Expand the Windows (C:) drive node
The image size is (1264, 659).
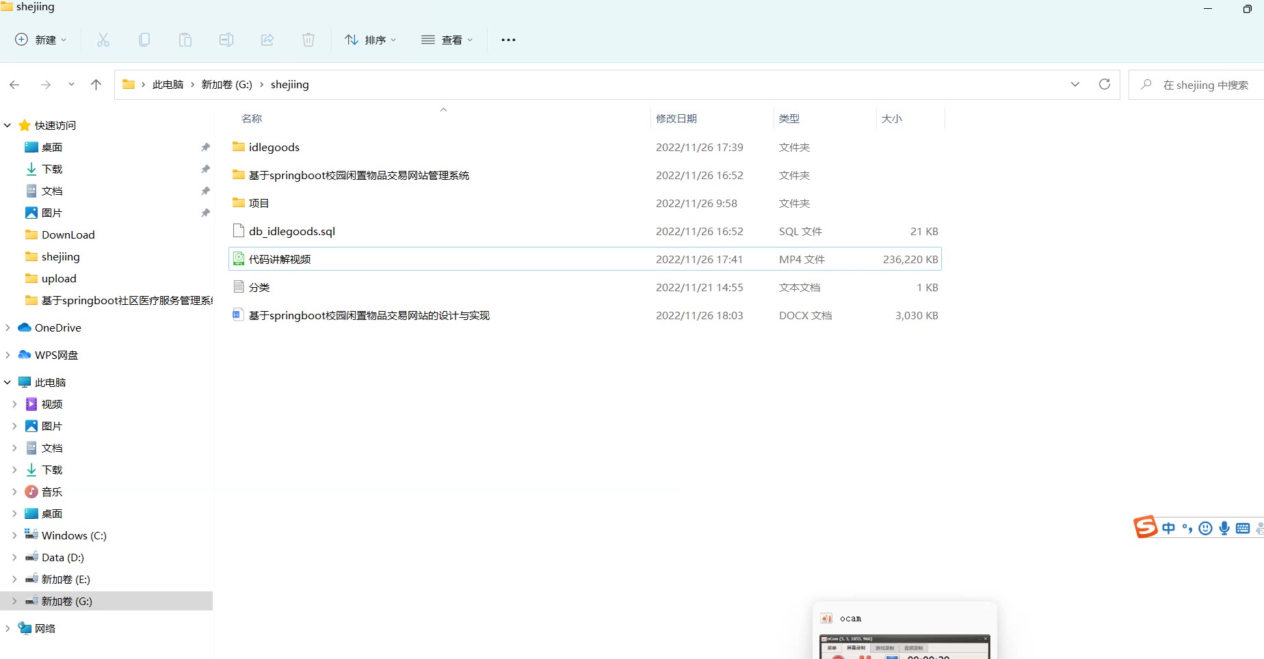pyautogui.click(x=14, y=536)
